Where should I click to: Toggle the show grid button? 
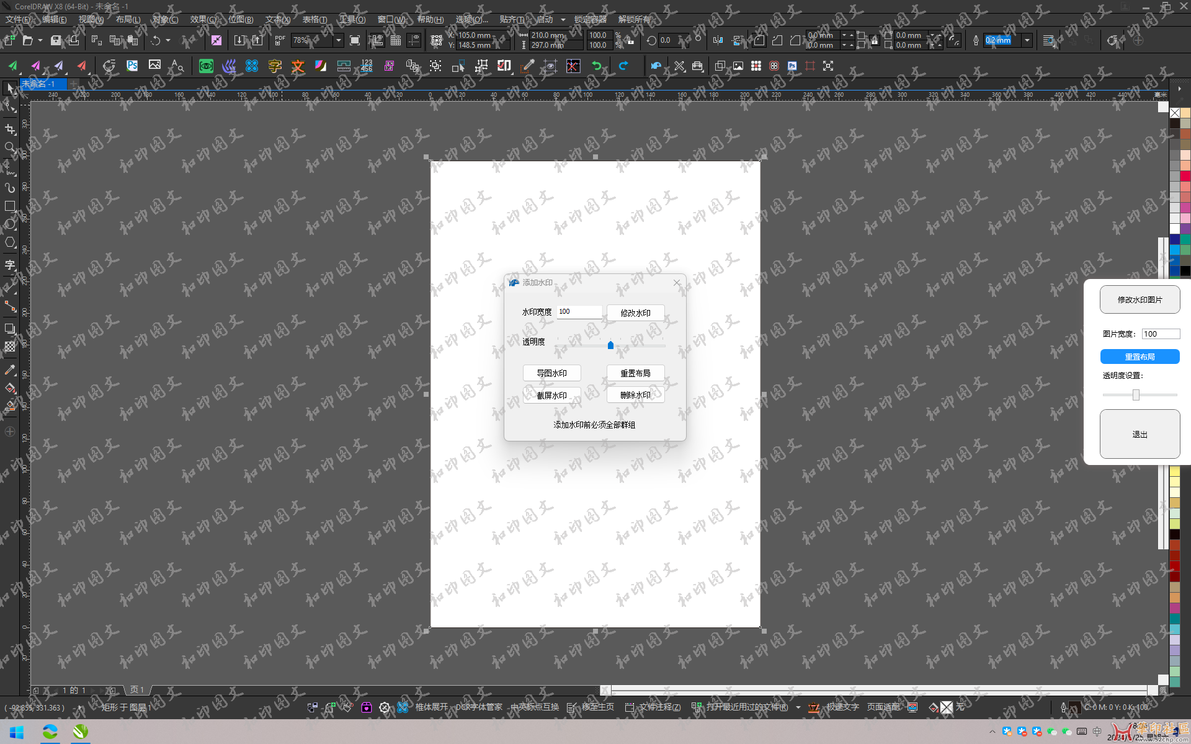396,41
